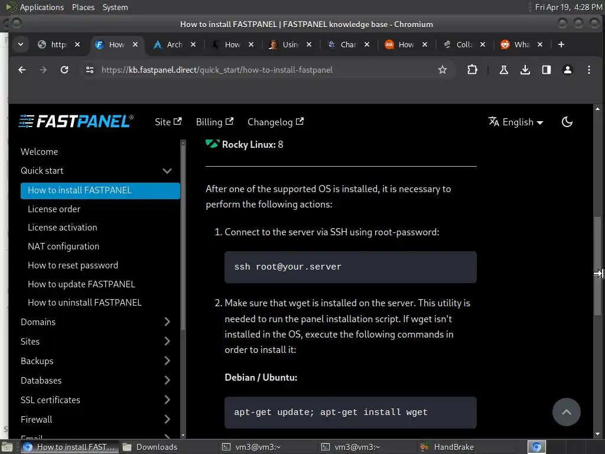Image resolution: width=605 pixels, height=454 pixels.
Task: Open the Billing external link
Action: point(214,122)
